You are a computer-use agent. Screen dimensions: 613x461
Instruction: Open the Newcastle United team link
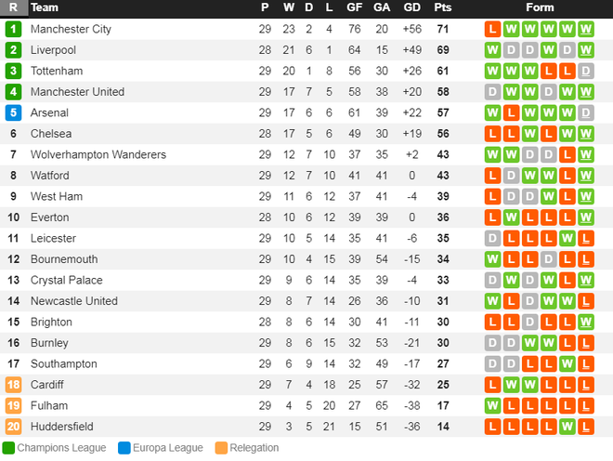tap(74, 301)
